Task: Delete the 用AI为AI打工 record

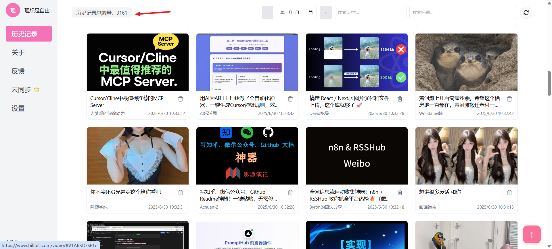Action: 290,99
